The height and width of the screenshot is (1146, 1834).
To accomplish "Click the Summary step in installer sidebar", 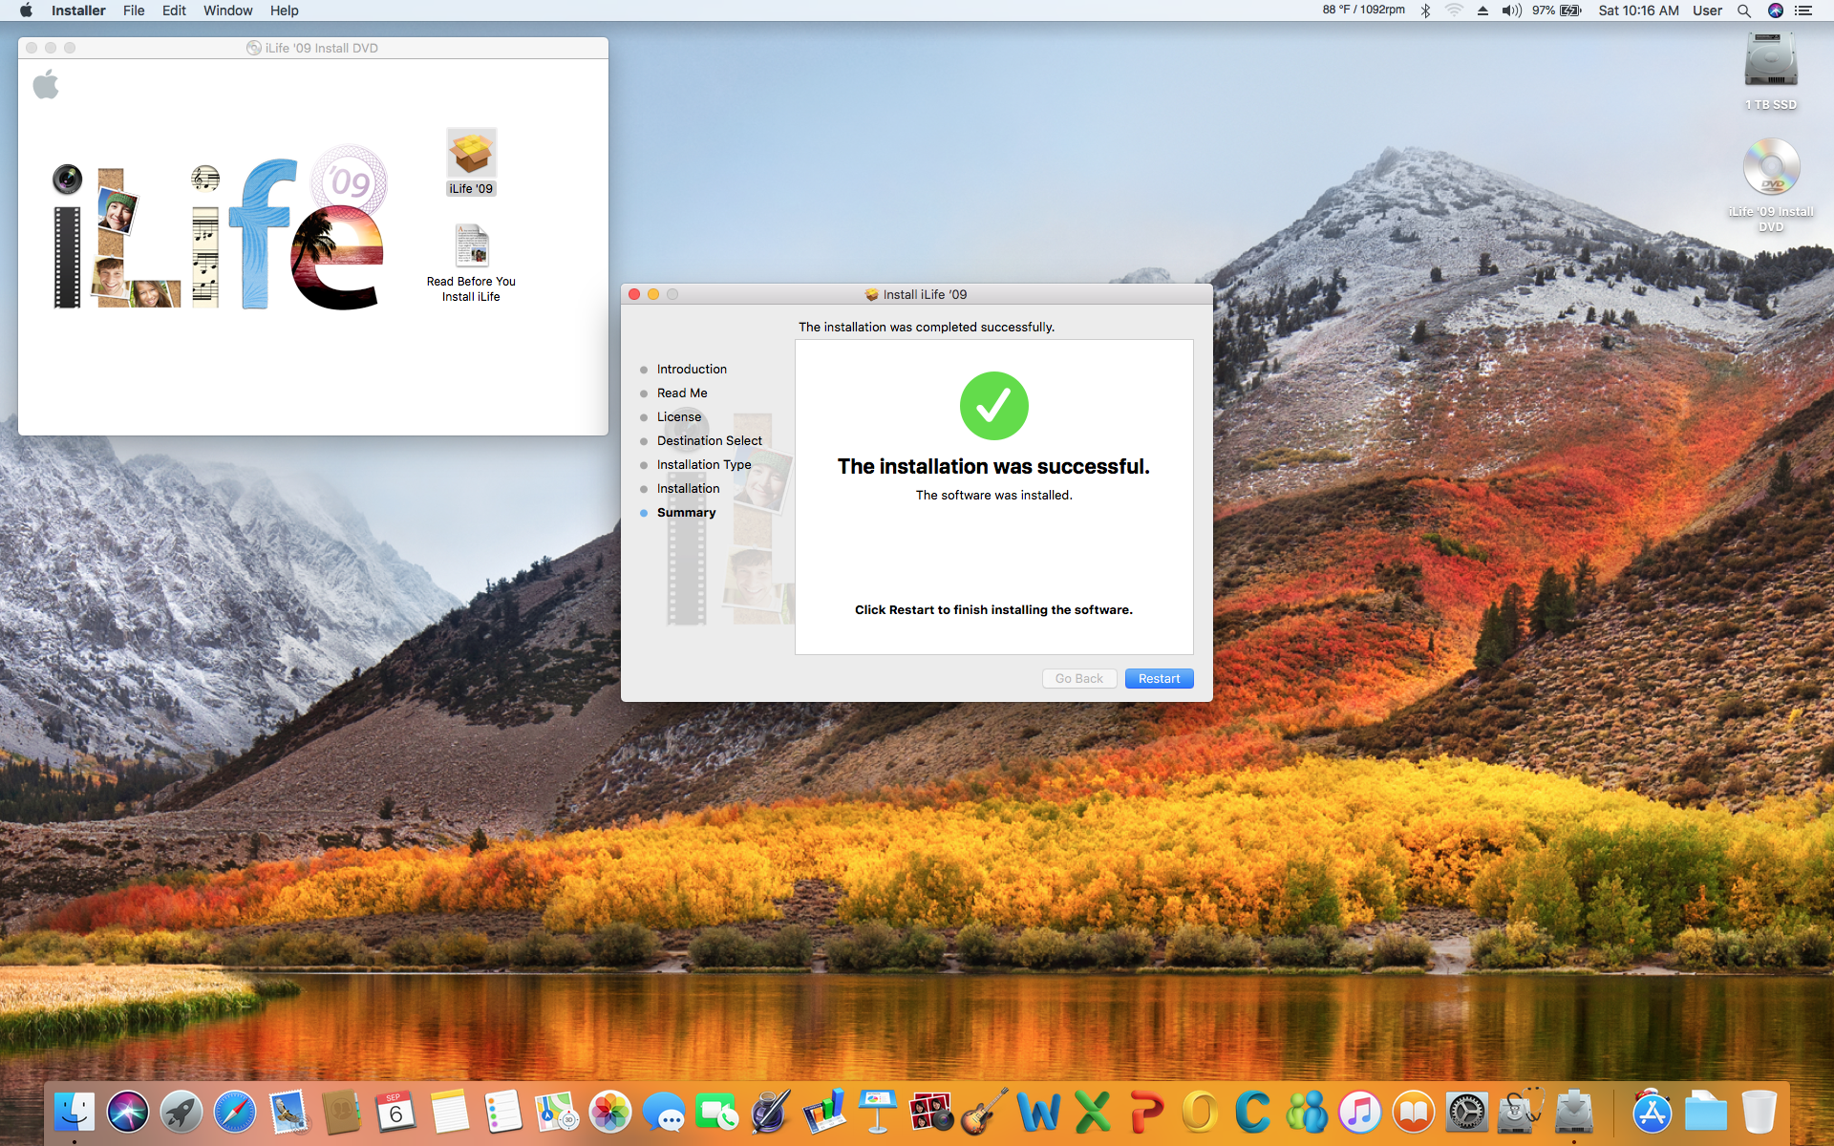I will pyautogui.click(x=686, y=513).
